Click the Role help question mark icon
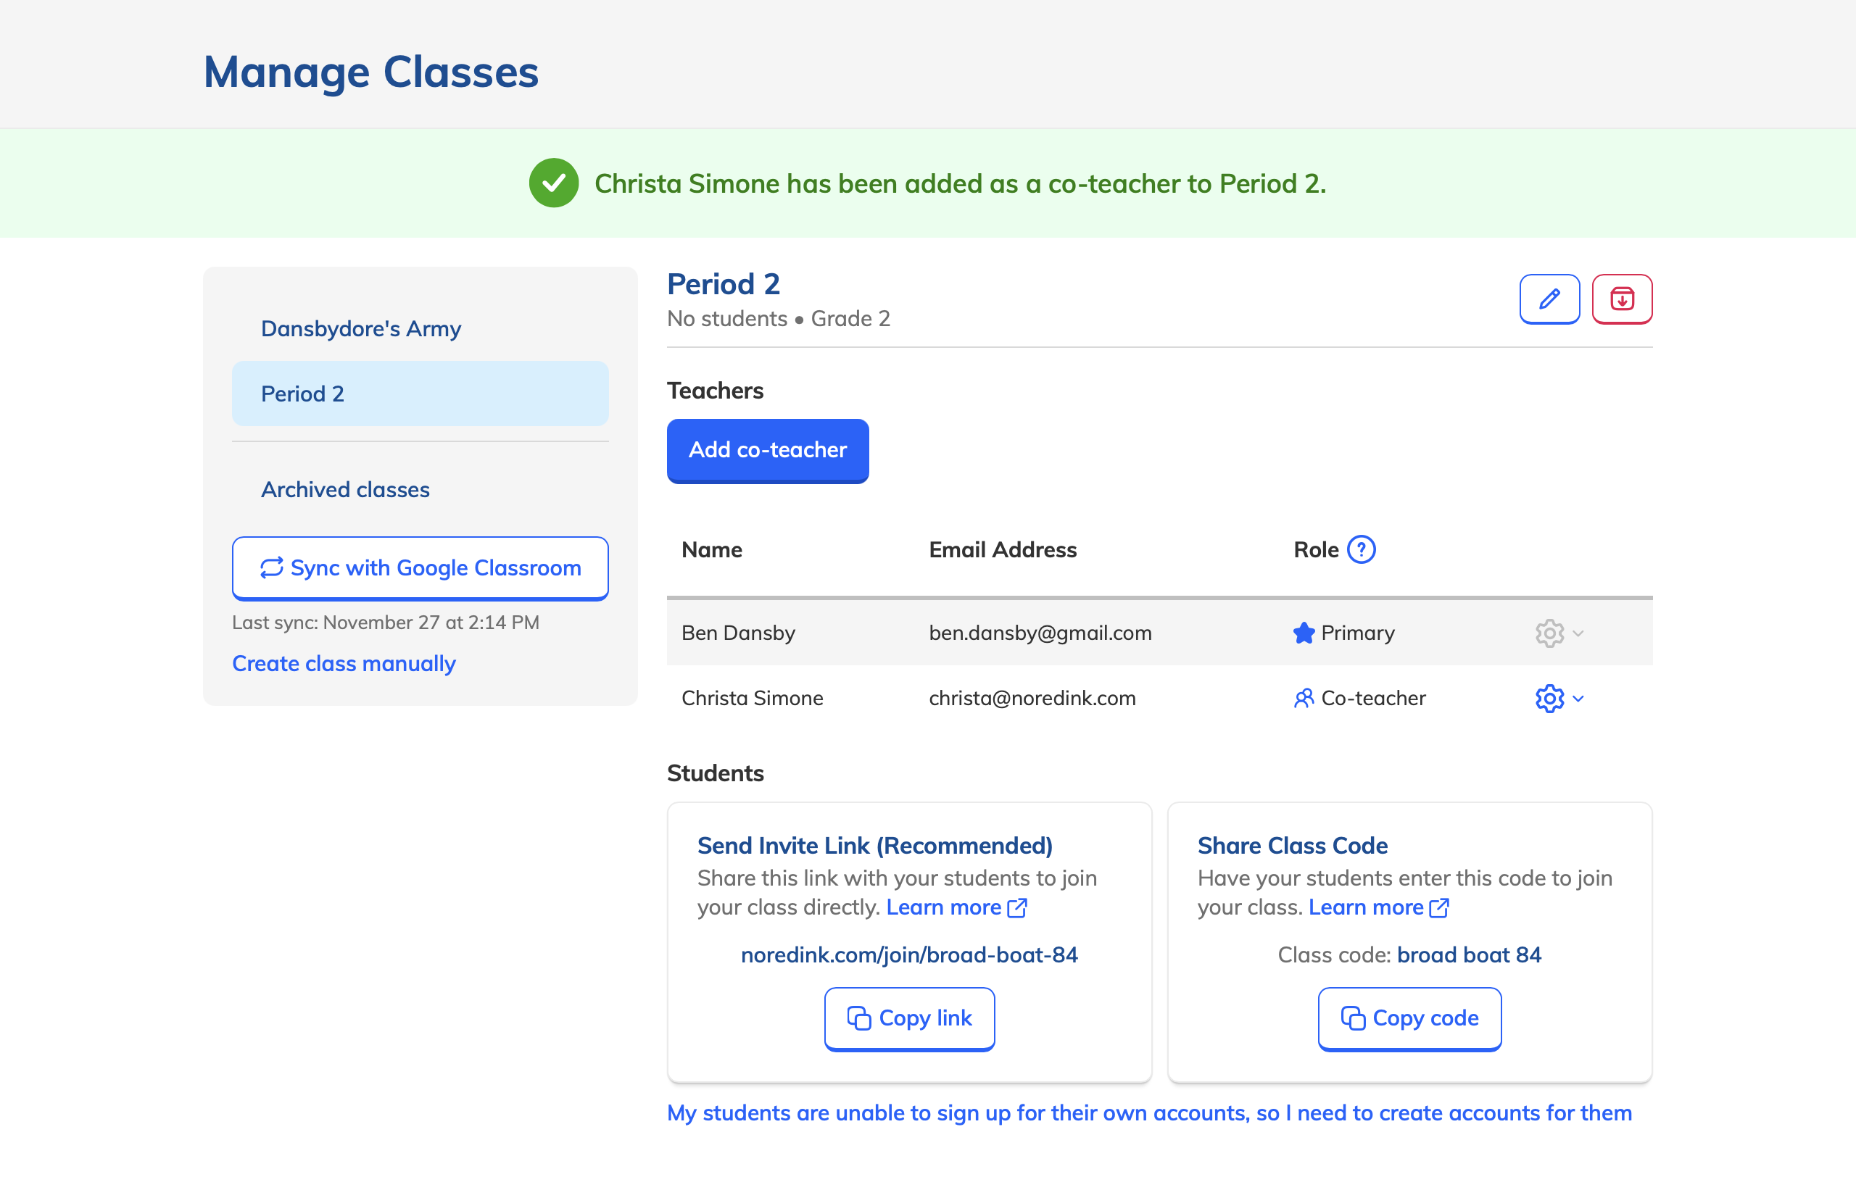 pyautogui.click(x=1361, y=550)
